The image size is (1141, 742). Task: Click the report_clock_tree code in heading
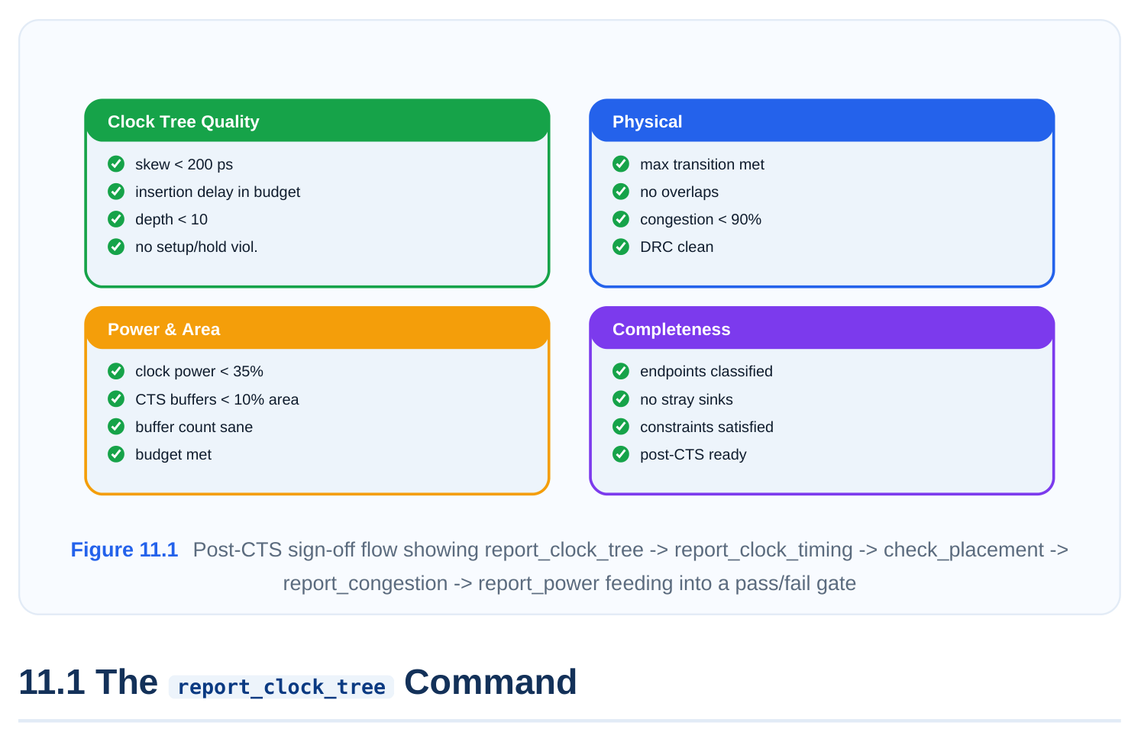click(281, 686)
